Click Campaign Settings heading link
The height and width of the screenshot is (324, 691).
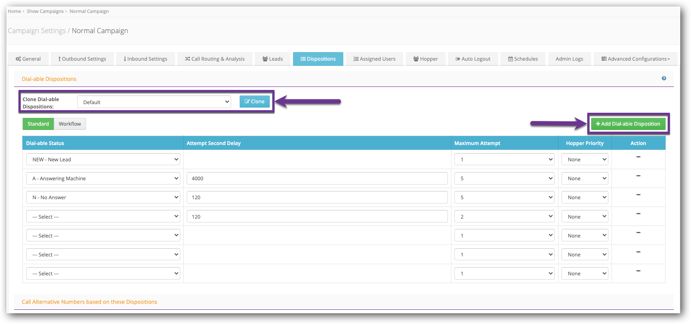point(37,31)
